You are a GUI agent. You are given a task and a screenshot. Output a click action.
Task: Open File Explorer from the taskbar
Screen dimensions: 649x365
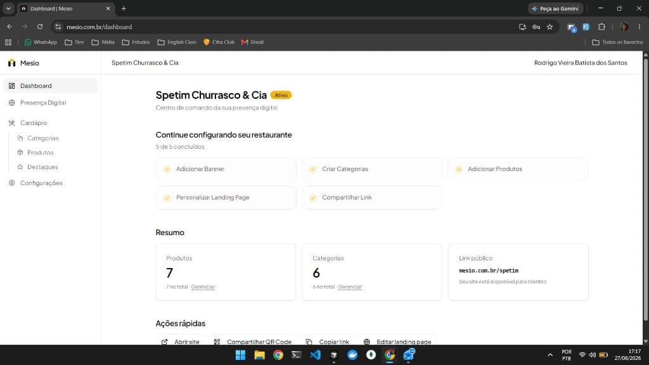[x=259, y=355]
